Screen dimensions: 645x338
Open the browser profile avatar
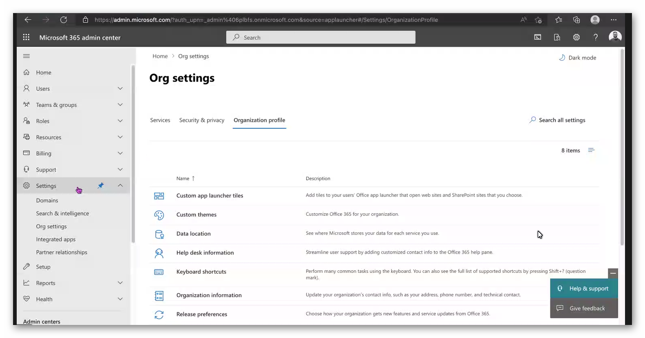(x=595, y=20)
